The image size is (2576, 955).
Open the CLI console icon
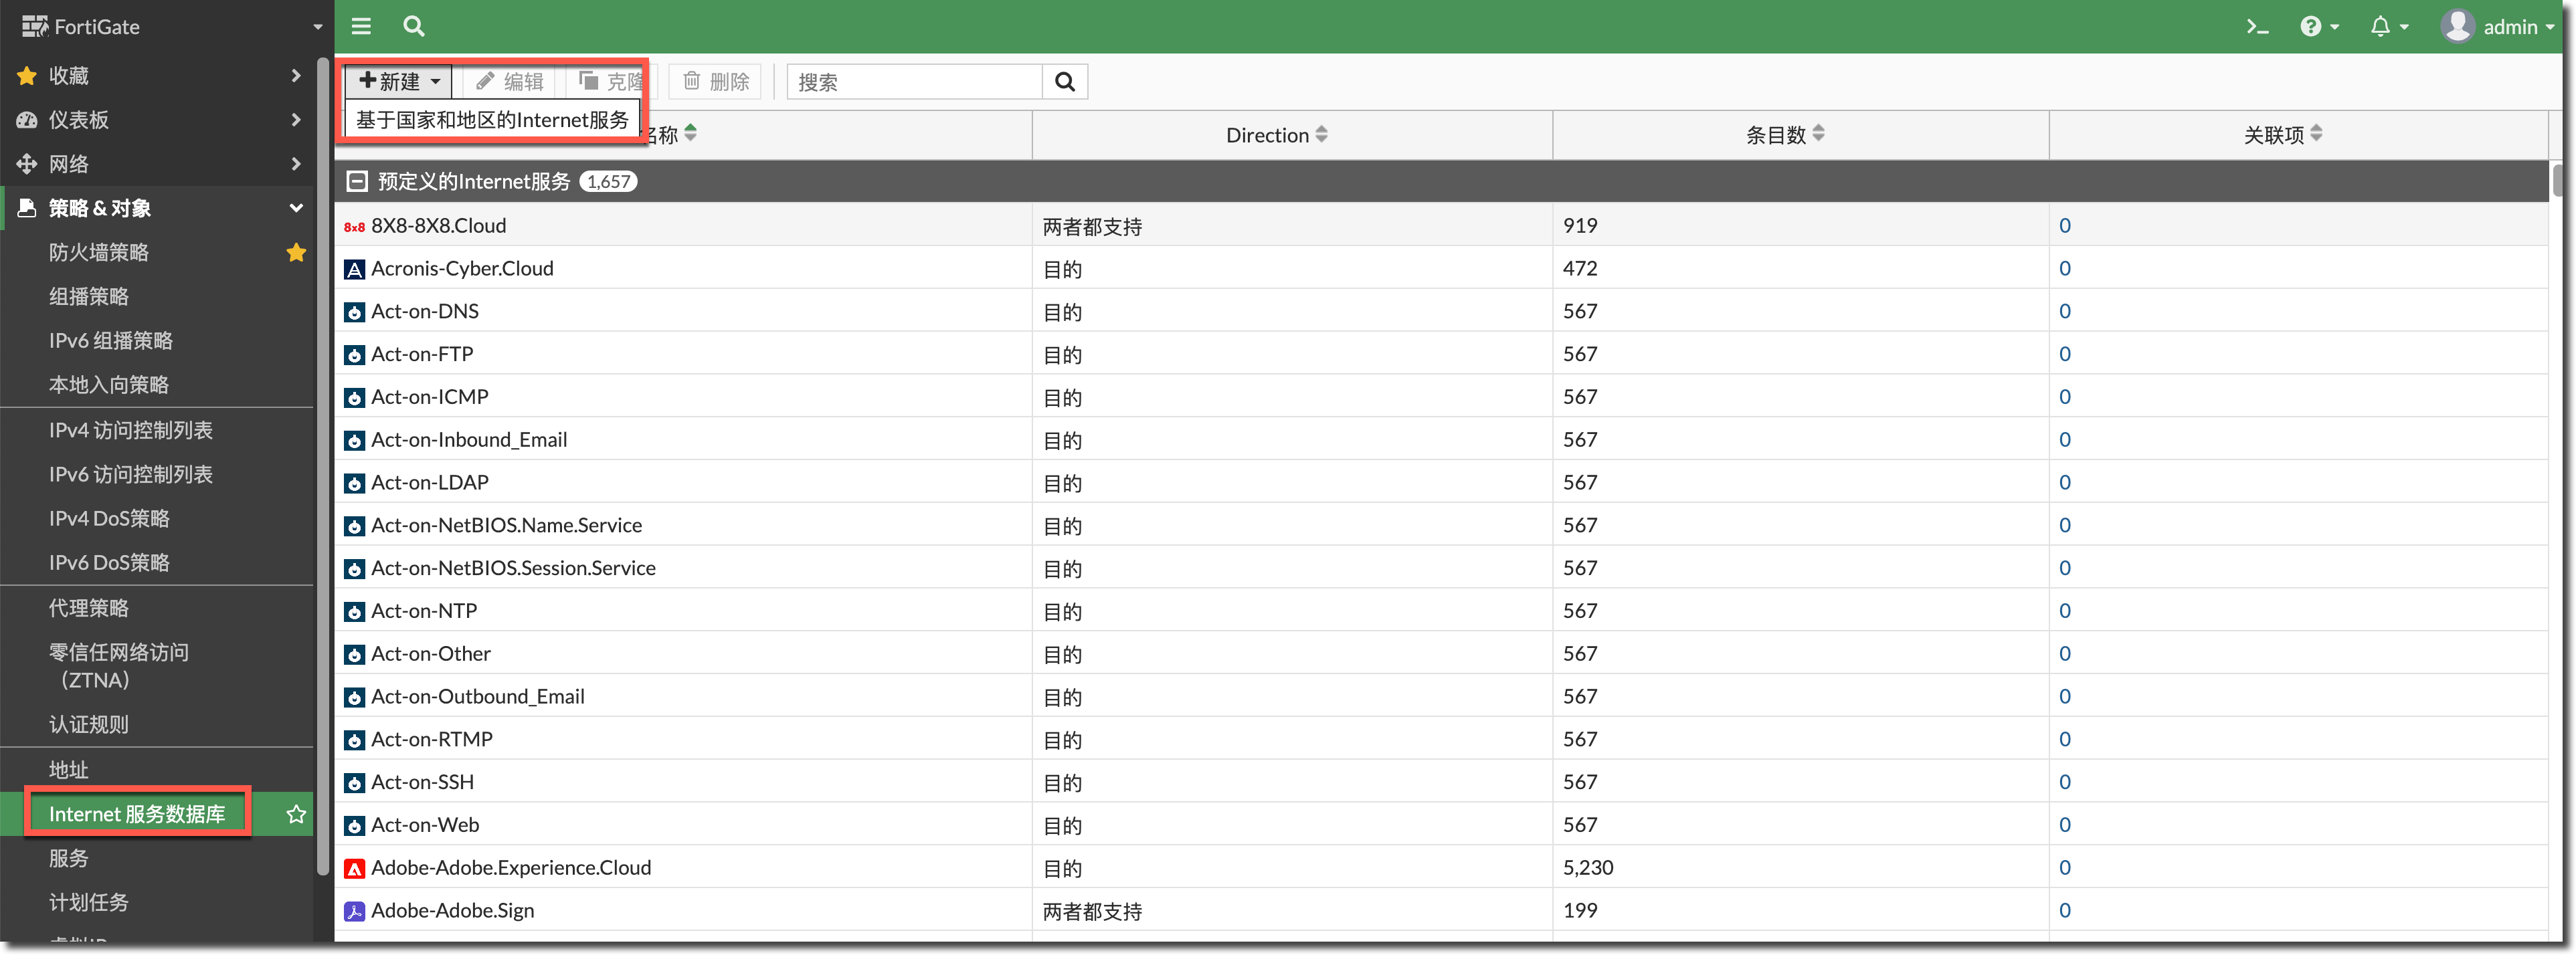tap(2257, 27)
